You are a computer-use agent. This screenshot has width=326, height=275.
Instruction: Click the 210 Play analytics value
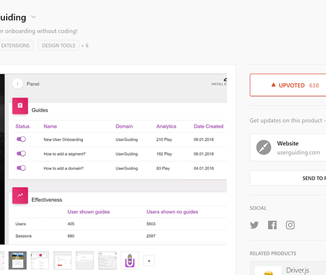(164, 139)
